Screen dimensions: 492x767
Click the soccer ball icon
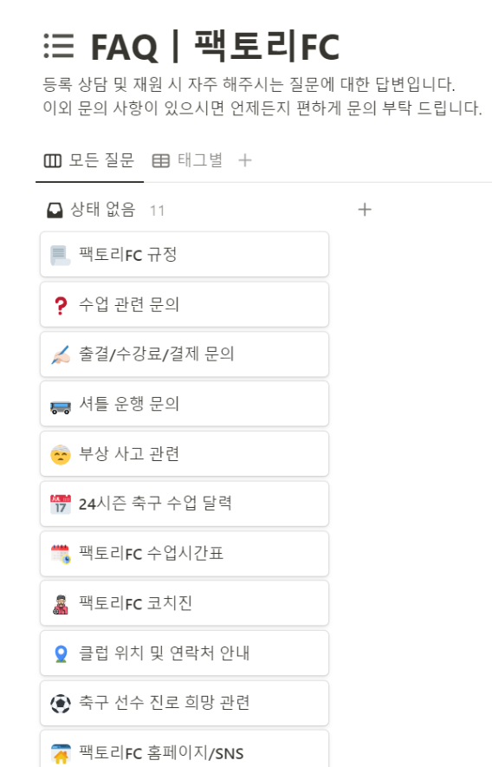(x=61, y=704)
